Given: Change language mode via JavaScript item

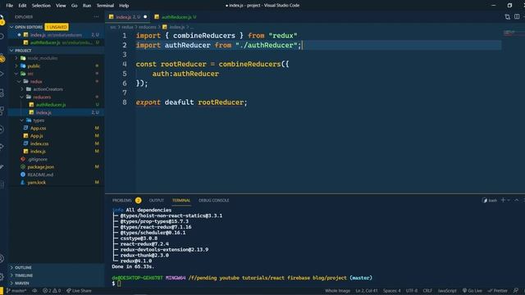Looking at the screenshot, I should (x=447, y=291).
